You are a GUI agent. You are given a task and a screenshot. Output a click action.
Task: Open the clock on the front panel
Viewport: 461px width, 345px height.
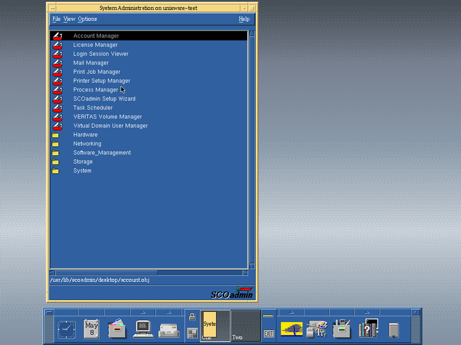66,329
